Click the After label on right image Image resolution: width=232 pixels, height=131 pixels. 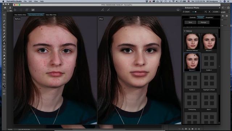[x=101, y=19]
